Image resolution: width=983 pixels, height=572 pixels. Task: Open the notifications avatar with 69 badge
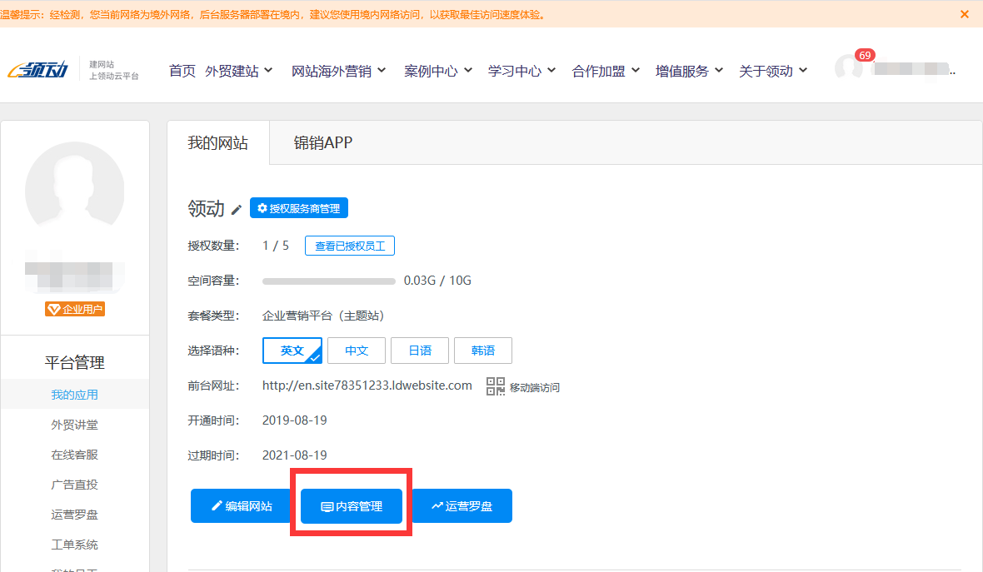[849, 69]
